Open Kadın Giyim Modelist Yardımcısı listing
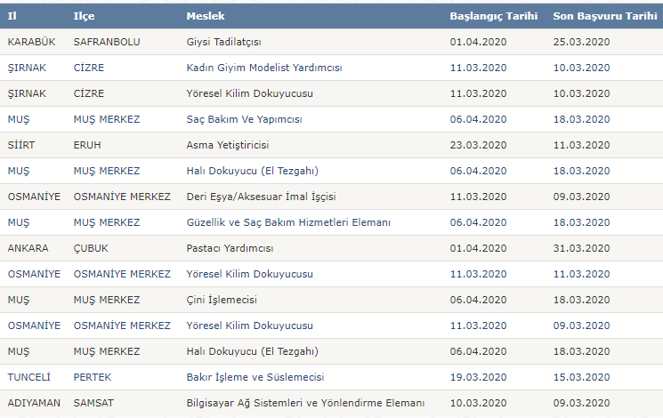 tap(263, 68)
